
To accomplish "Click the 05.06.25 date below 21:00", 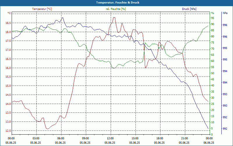I will point(184,142).
